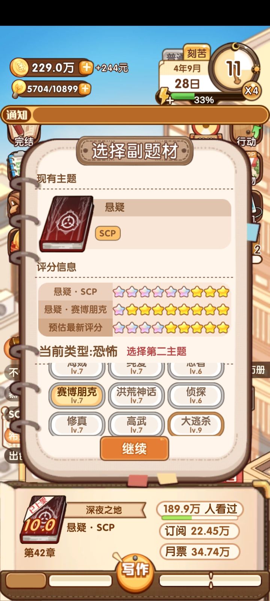This screenshot has width=270, height=601.
Task: Click the orange 继续 continue button
Action: (134, 448)
